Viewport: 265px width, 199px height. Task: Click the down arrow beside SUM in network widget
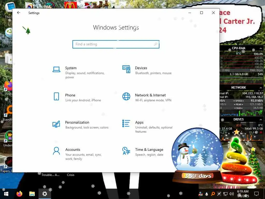point(235,108)
